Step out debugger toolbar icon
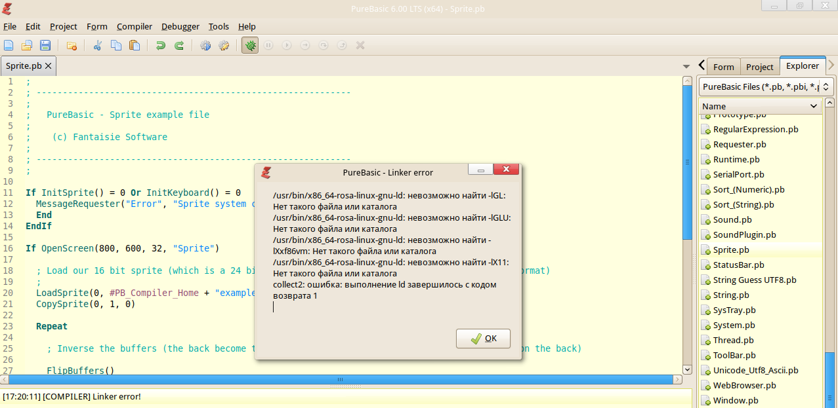Image resolution: width=838 pixels, height=408 pixels. pyautogui.click(x=342, y=45)
